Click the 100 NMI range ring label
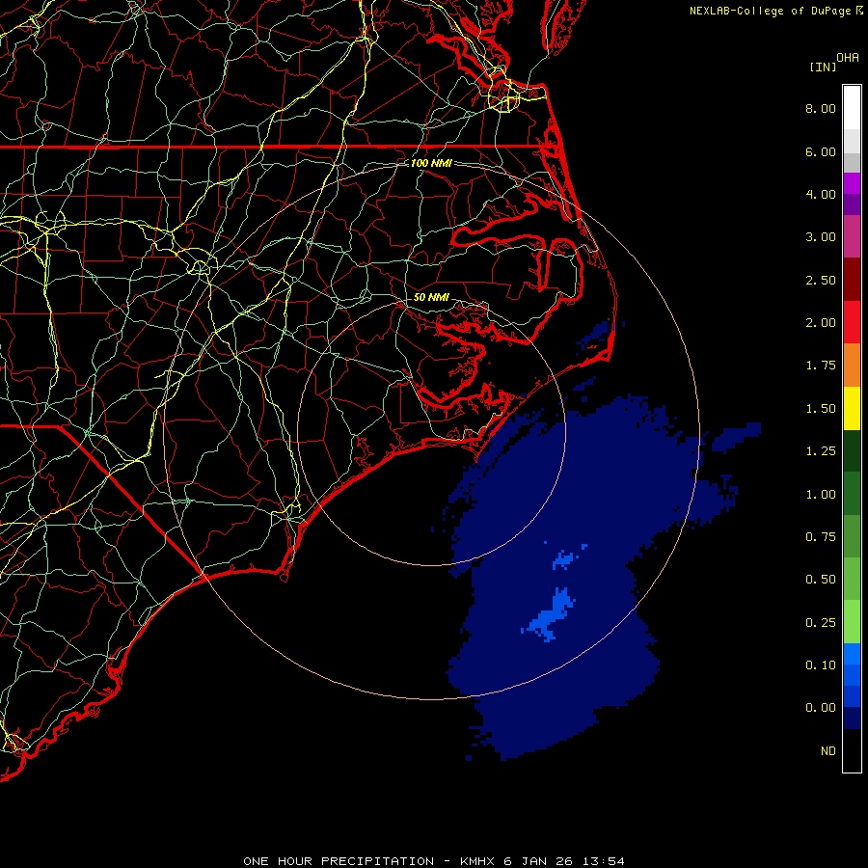The height and width of the screenshot is (868, 868). click(x=431, y=163)
